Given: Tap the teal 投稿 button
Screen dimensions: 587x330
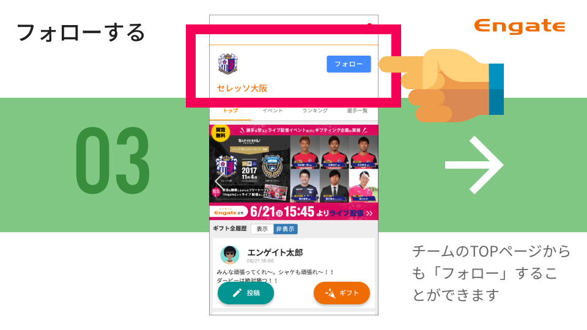Looking at the screenshot, I should coord(246,293).
